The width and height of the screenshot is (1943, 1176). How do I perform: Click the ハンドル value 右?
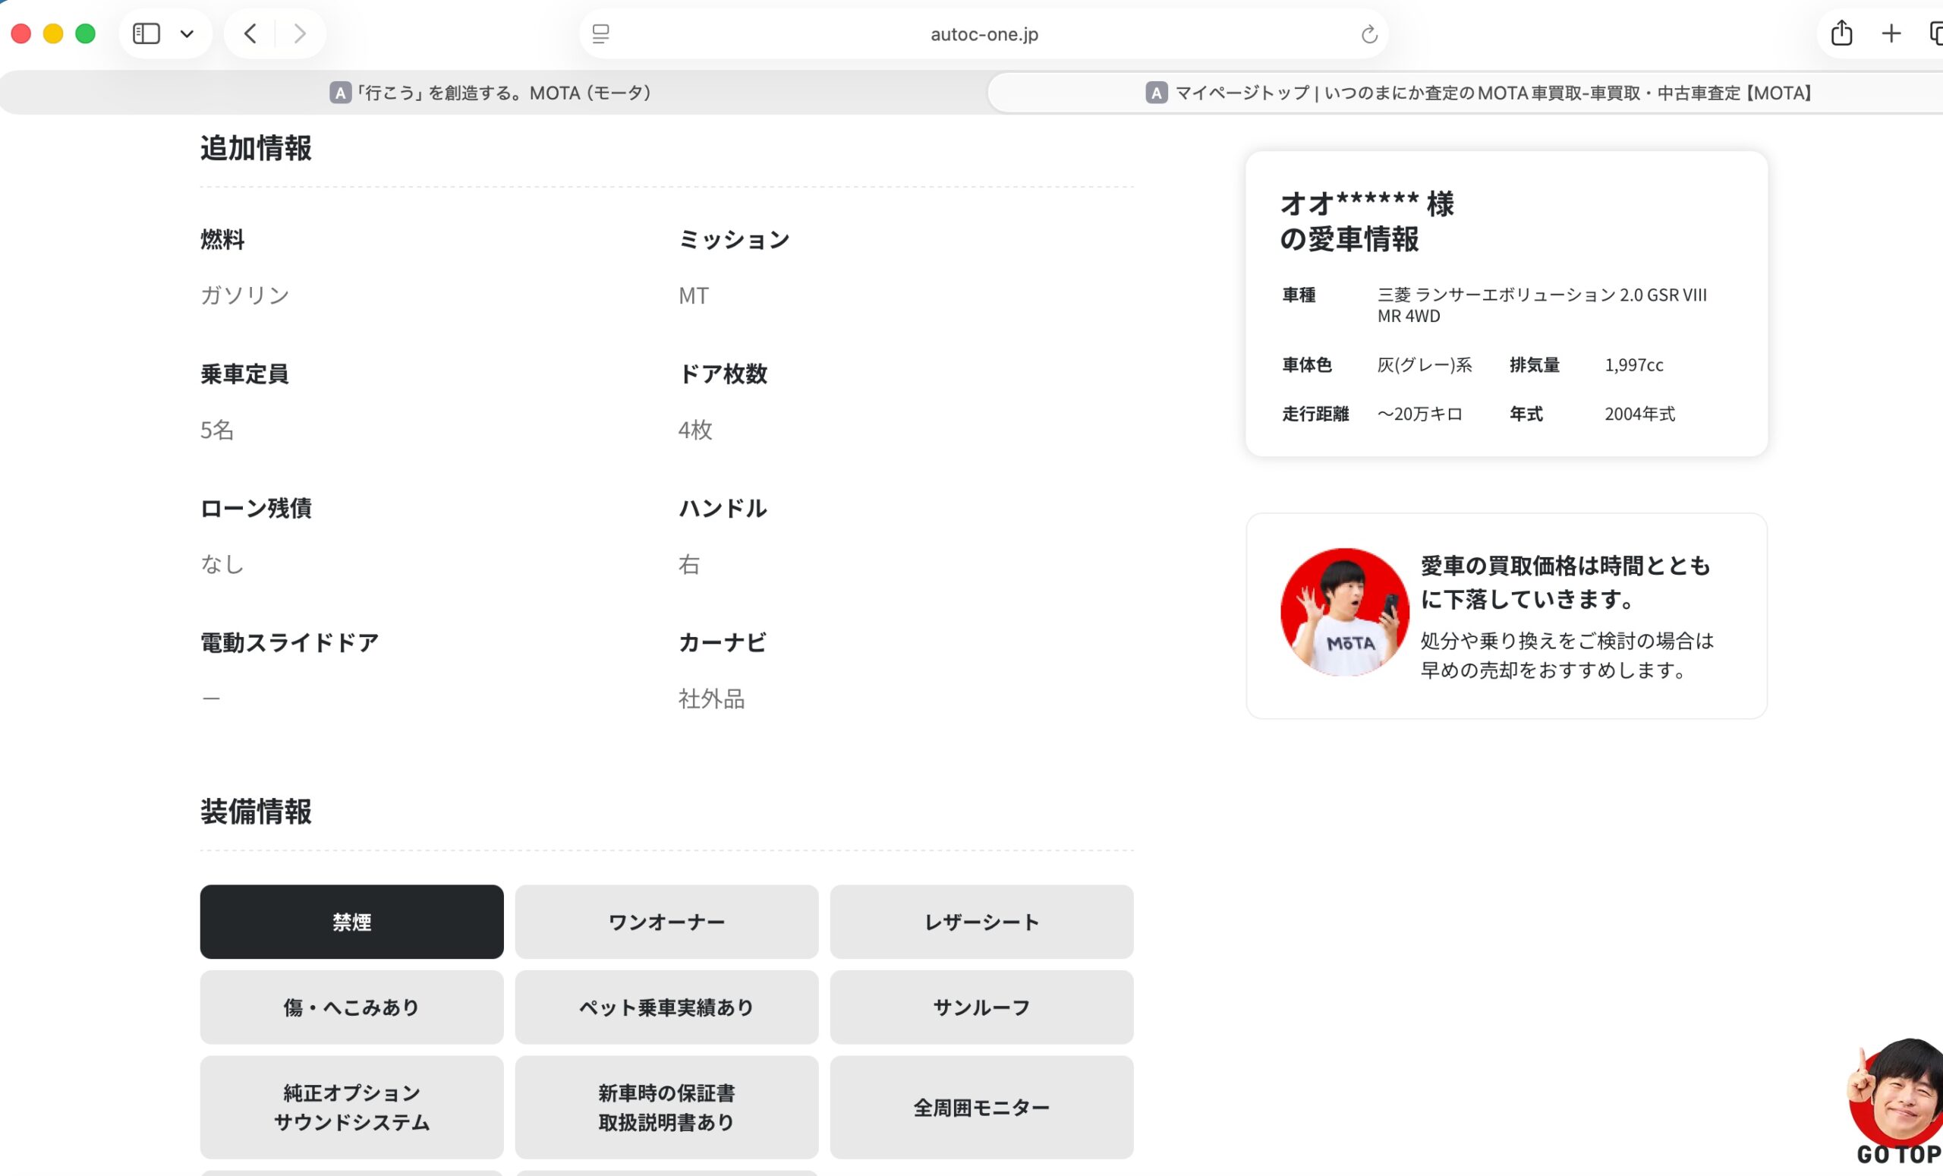pos(689,564)
